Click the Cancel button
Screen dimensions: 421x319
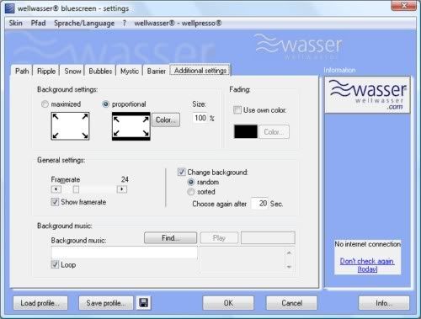pos(292,303)
